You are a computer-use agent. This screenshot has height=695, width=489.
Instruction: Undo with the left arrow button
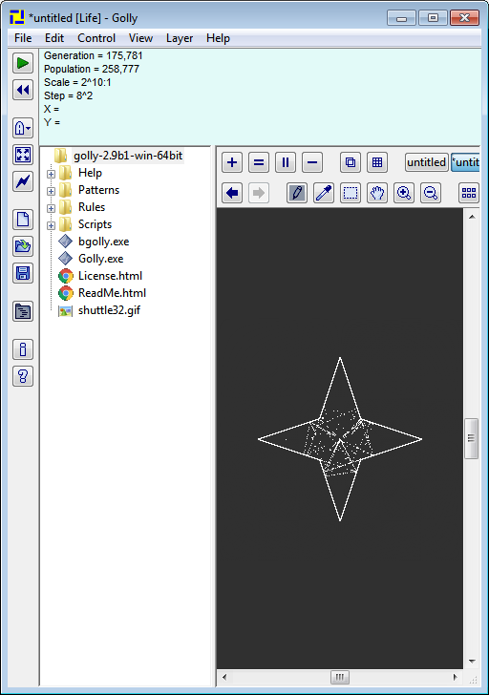point(232,193)
